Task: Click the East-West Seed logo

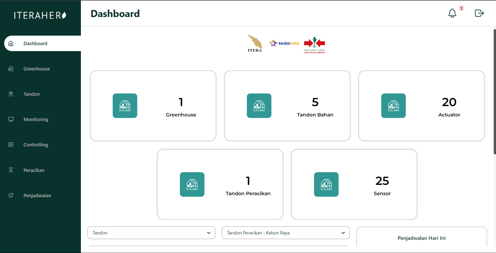Action: click(314, 45)
